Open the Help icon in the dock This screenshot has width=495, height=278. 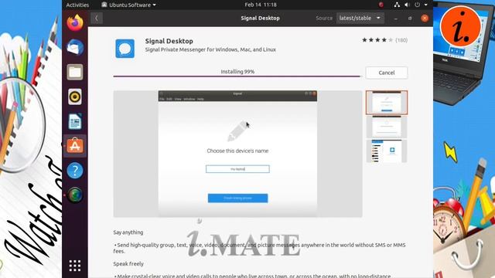75,171
